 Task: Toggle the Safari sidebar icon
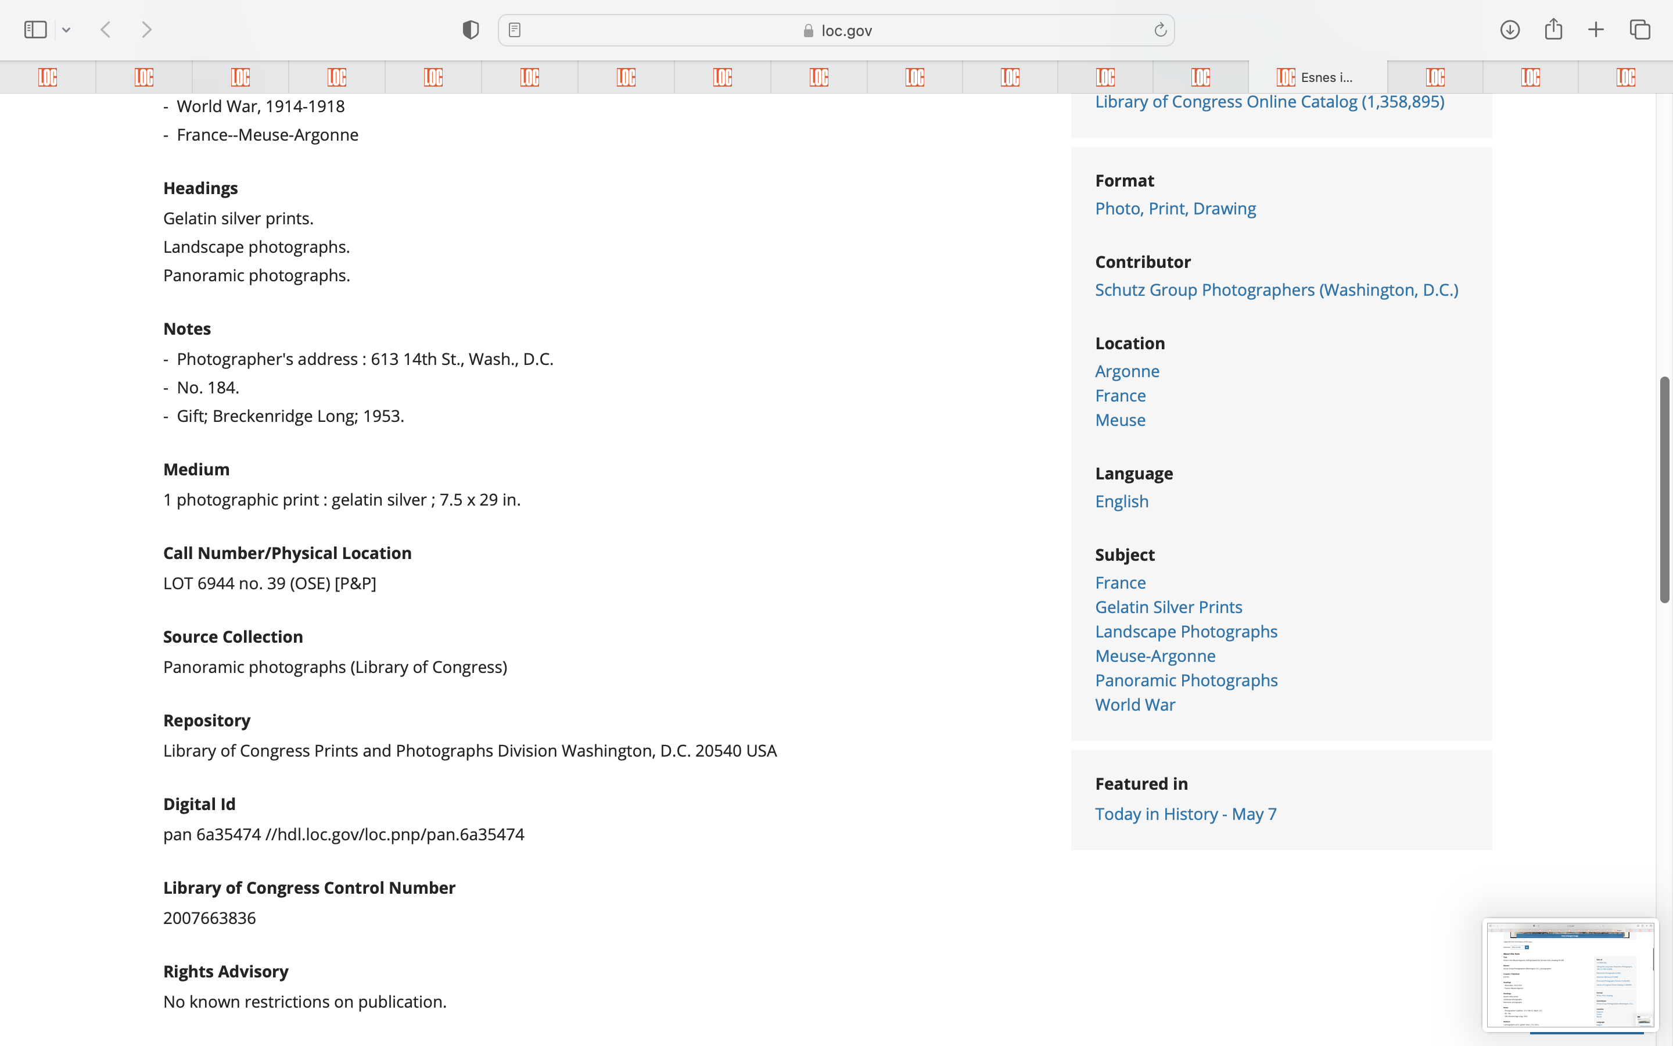click(x=35, y=30)
